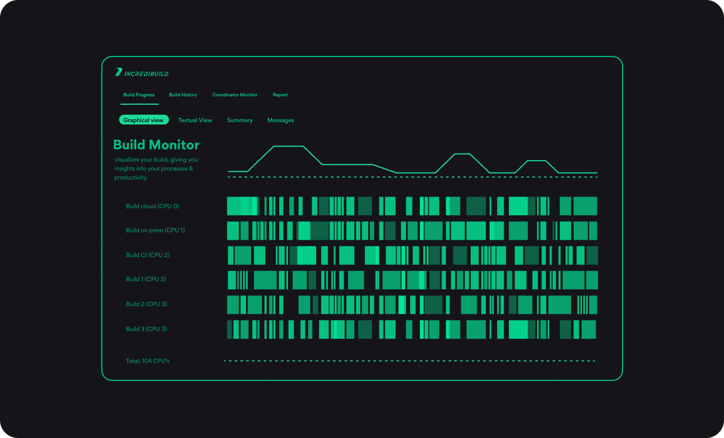Select the Graphical view pill button
This screenshot has width=724, height=438.
143,120
